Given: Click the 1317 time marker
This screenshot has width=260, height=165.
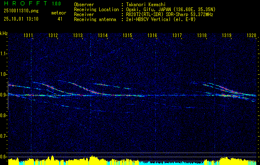Looking at the screenshot, I should pos(177,35).
